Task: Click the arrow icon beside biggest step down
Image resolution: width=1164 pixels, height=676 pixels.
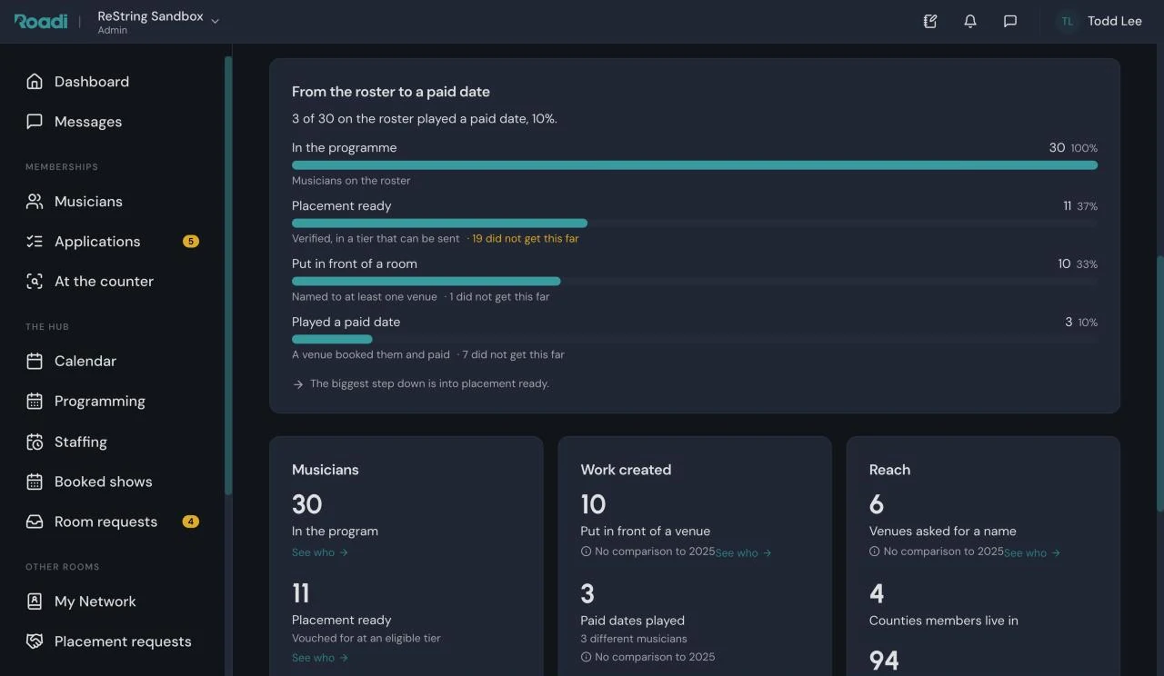Action: [x=298, y=384]
